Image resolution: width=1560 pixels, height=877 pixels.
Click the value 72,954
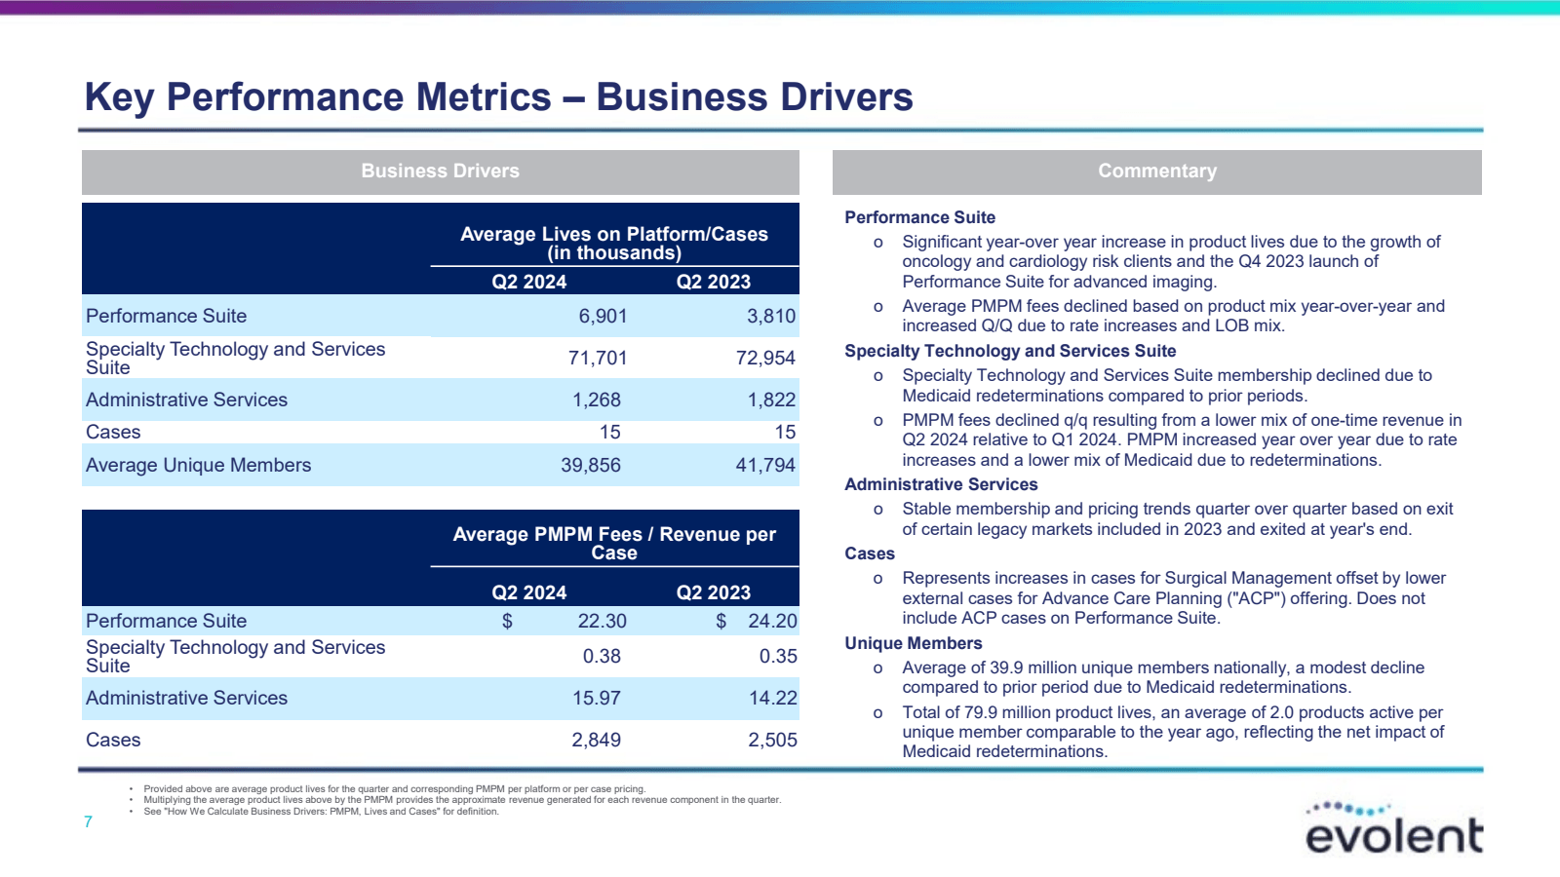[x=766, y=358]
